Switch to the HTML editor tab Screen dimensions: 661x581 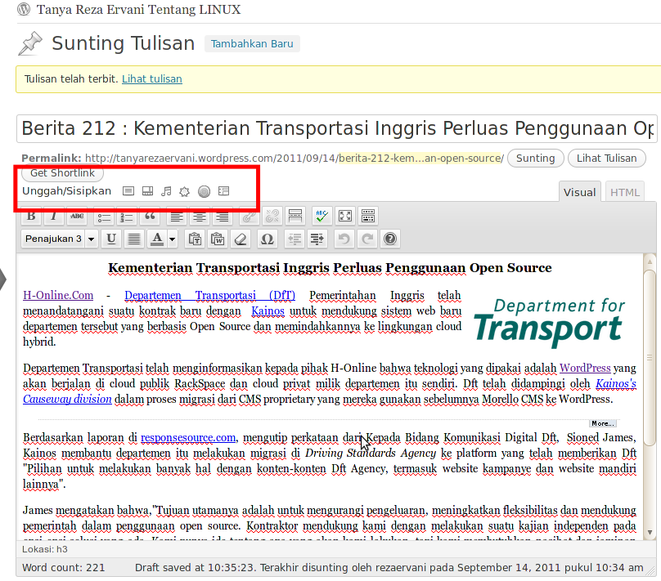625,192
